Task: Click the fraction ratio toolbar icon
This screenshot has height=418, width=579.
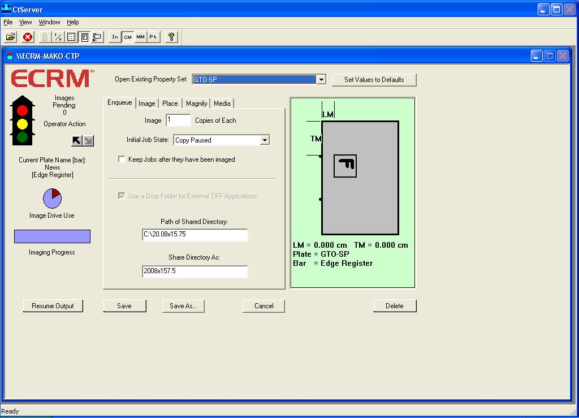Action: click(x=58, y=37)
